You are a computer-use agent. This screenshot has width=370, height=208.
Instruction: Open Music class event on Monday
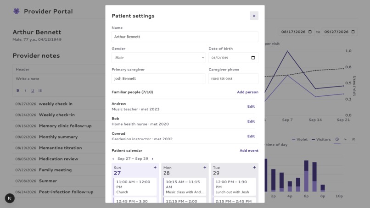point(185,187)
